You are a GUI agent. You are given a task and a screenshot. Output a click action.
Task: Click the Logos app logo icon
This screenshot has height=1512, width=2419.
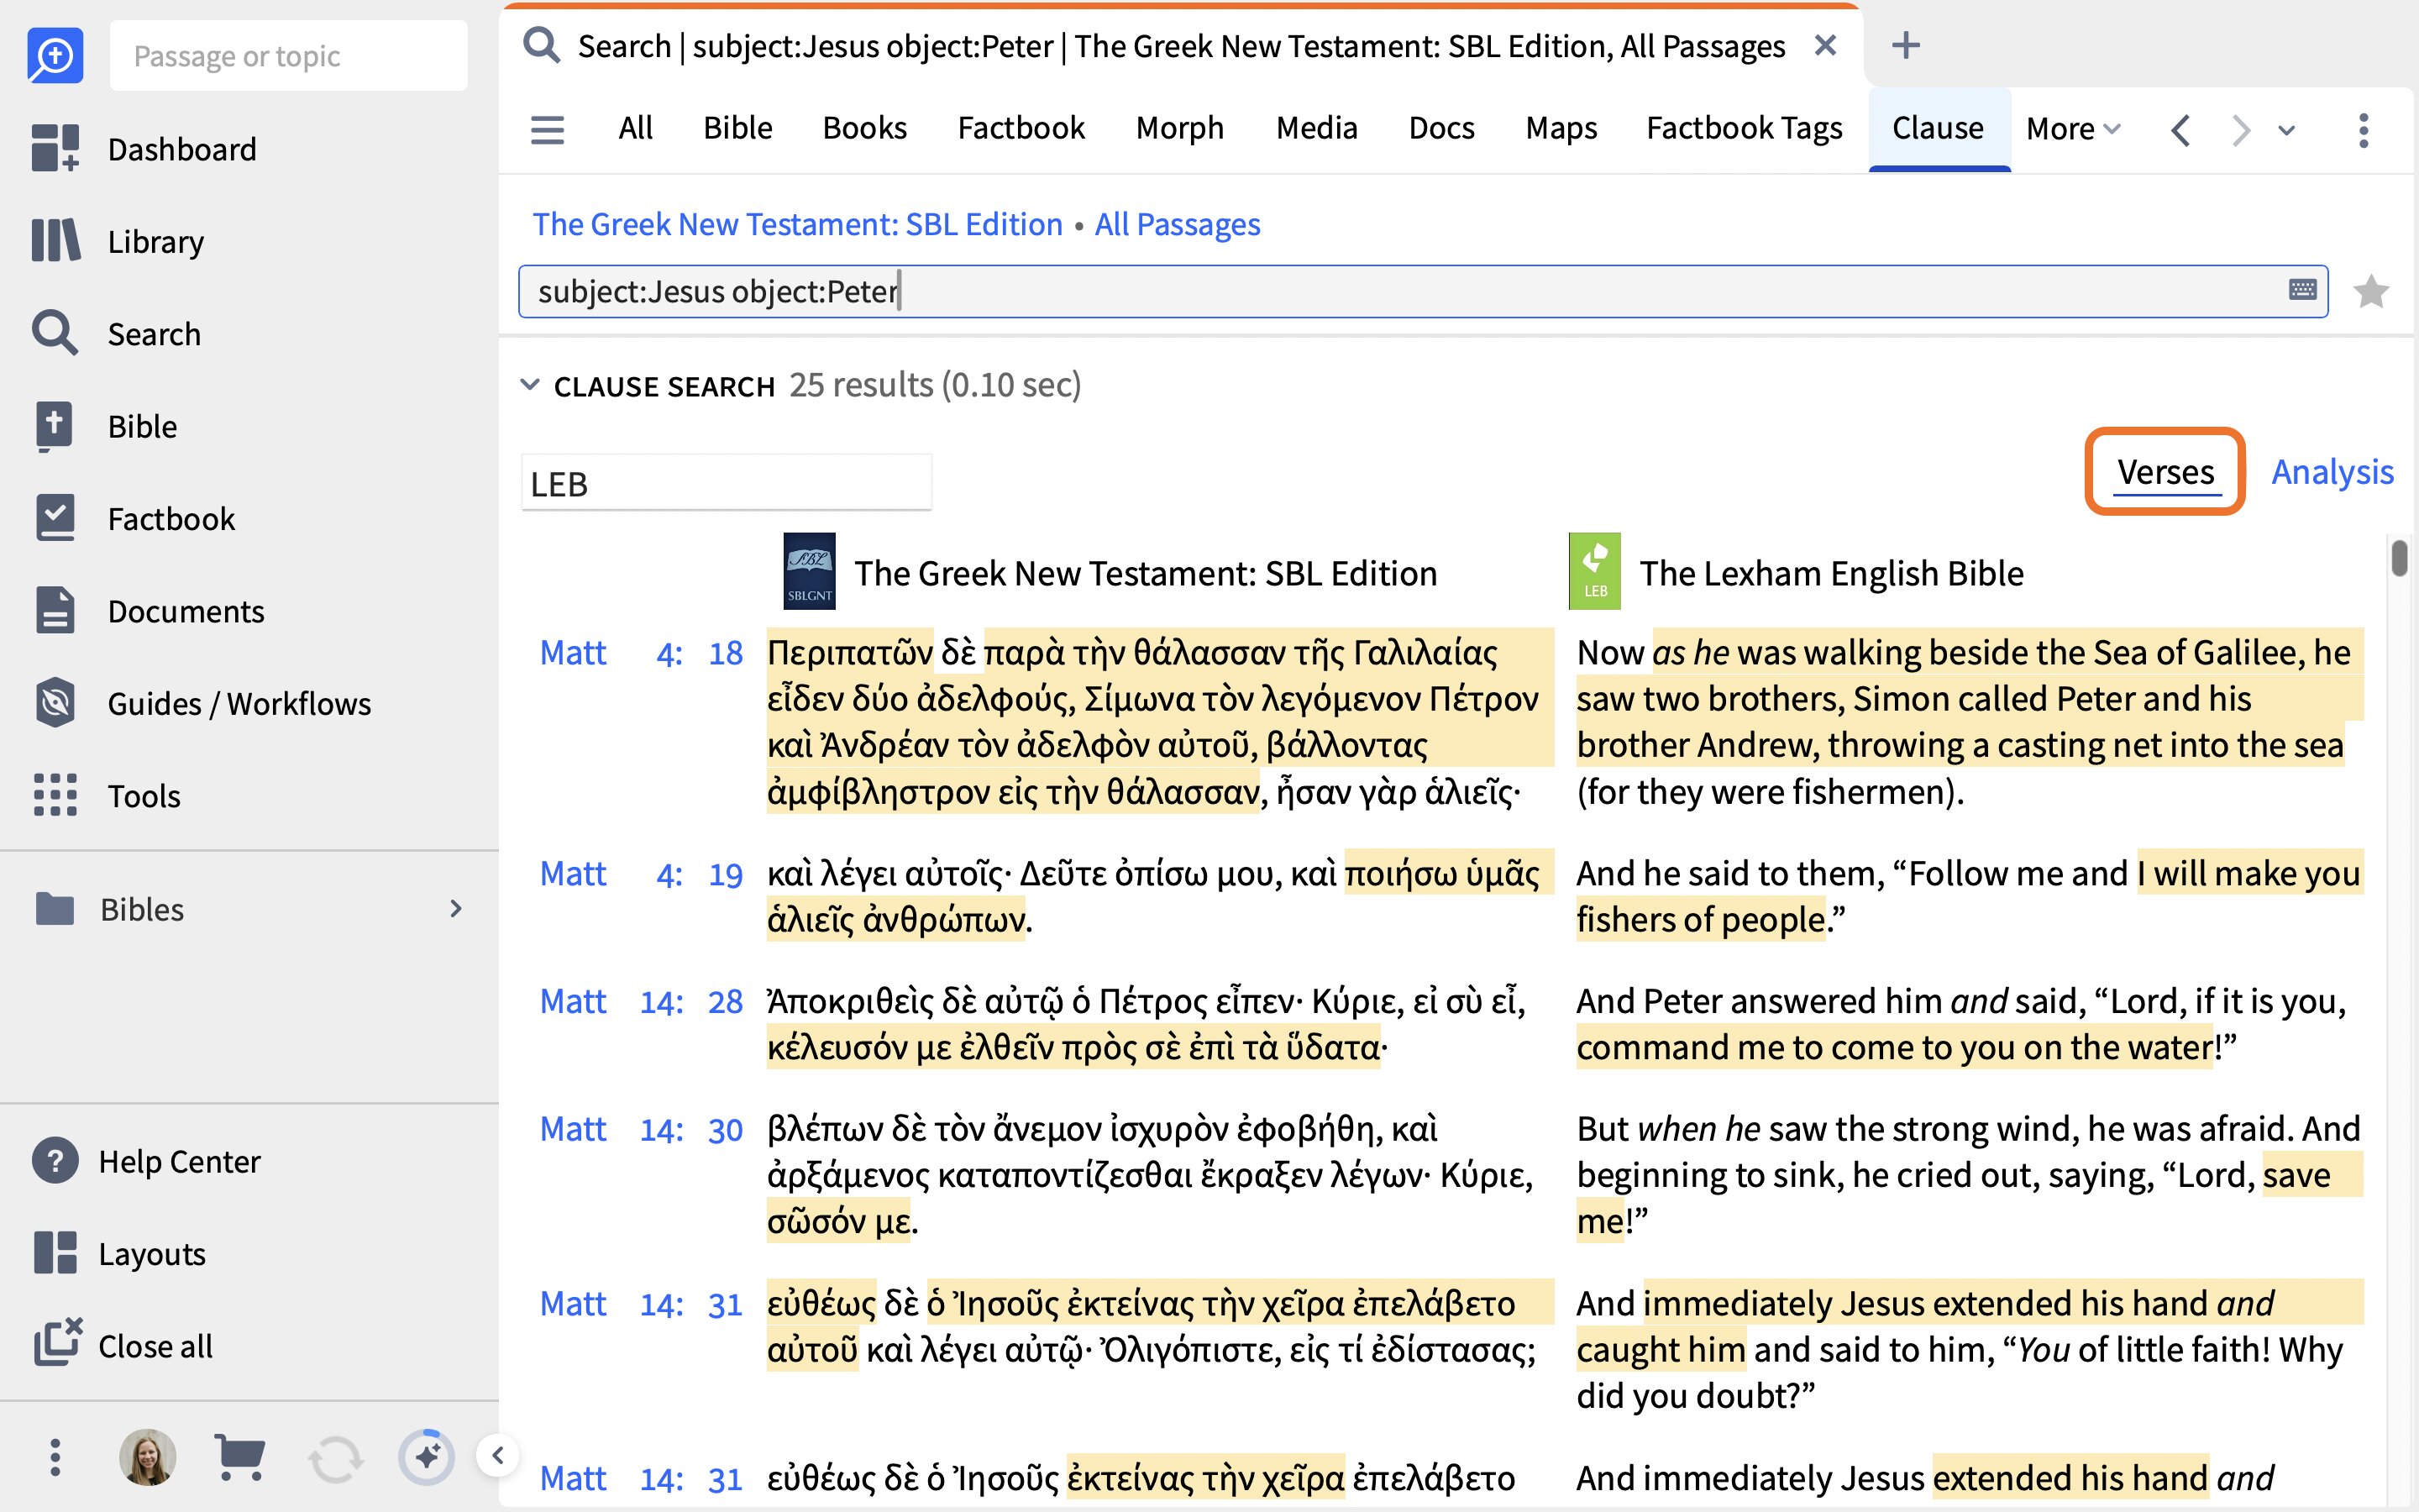click(55, 55)
